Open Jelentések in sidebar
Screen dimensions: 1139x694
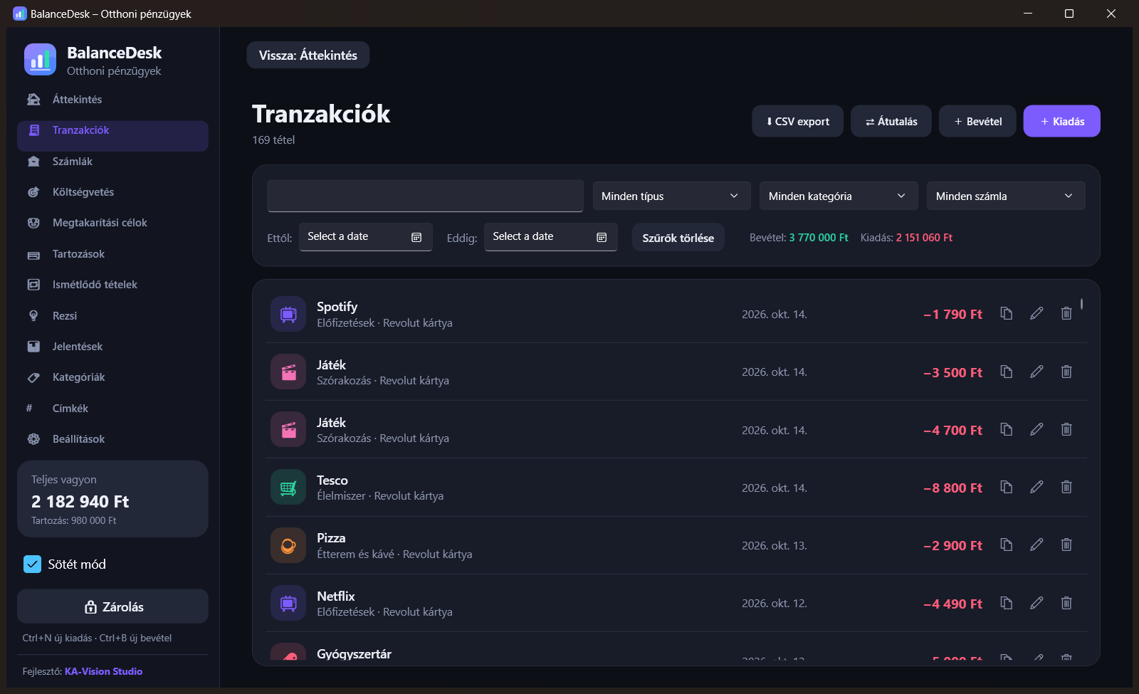[112, 347]
